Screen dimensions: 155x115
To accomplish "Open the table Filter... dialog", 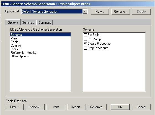I will pos(14,107).
